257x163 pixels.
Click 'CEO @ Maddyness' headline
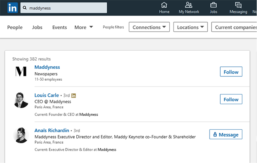pos(53,102)
